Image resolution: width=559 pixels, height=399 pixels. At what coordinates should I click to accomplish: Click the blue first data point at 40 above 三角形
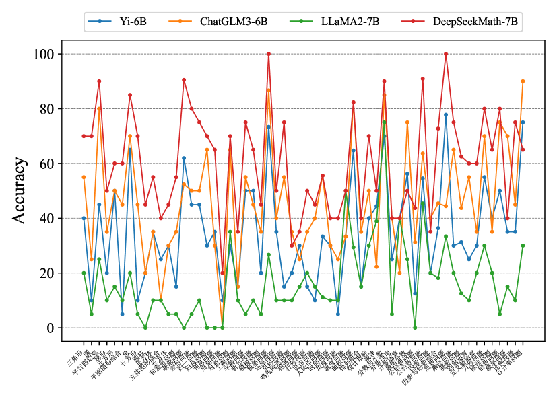pos(84,218)
